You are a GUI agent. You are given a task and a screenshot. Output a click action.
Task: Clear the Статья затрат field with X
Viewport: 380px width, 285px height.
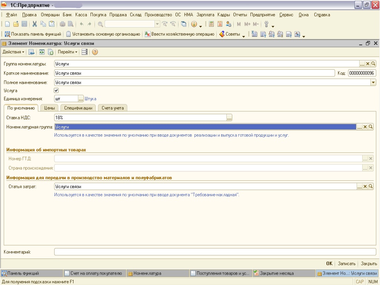365,187
